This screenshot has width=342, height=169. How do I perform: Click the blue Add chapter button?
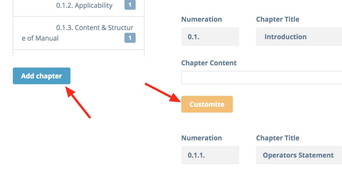pos(41,76)
